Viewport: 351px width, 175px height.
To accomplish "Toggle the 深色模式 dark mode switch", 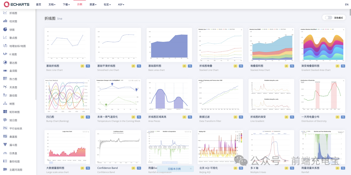I will (328, 18).
